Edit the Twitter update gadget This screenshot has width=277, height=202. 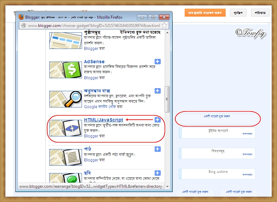pos(247,134)
